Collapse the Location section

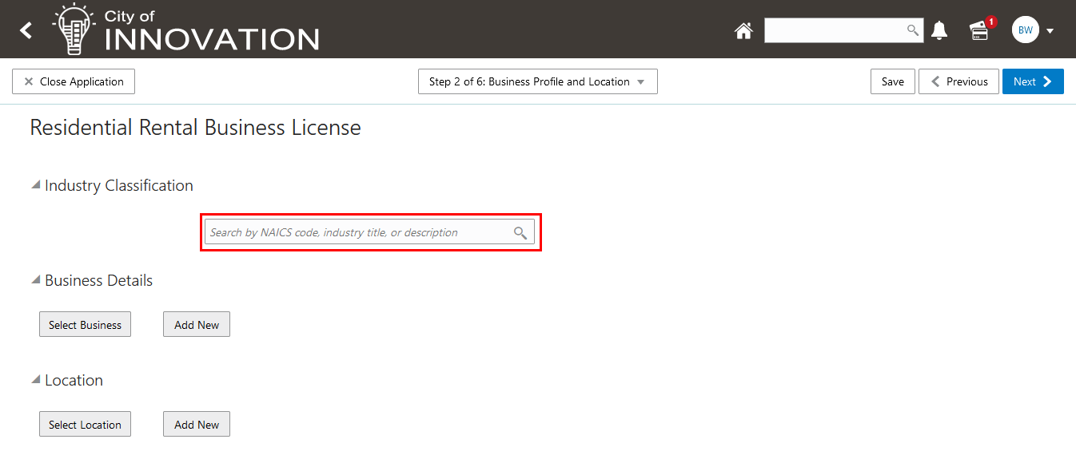pyautogui.click(x=35, y=380)
